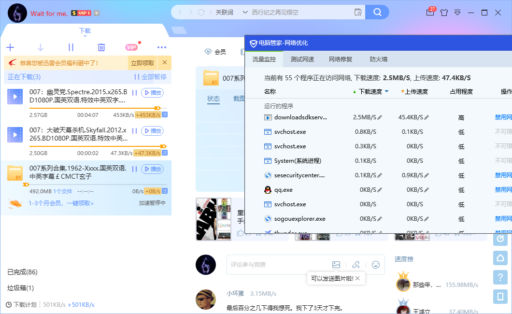This screenshot has height=314, width=512.
Task: Open the three-dot more options menu
Action: pyautogui.click(x=162, y=47)
